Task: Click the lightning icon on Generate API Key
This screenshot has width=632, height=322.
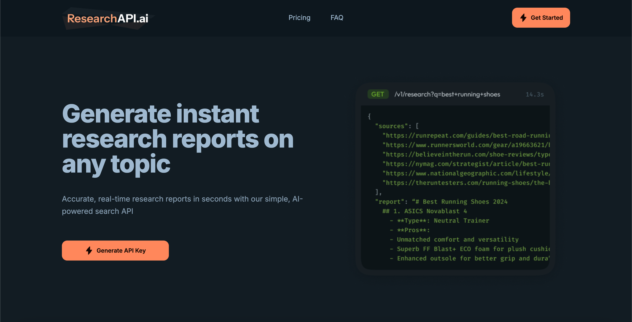Action: 89,250
